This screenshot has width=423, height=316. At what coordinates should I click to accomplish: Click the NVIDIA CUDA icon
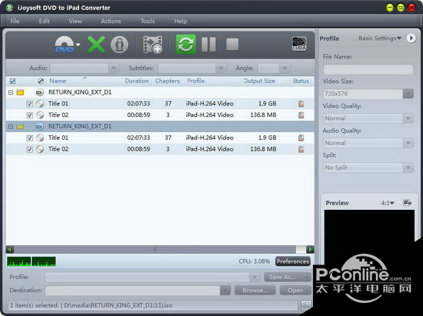(x=299, y=44)
